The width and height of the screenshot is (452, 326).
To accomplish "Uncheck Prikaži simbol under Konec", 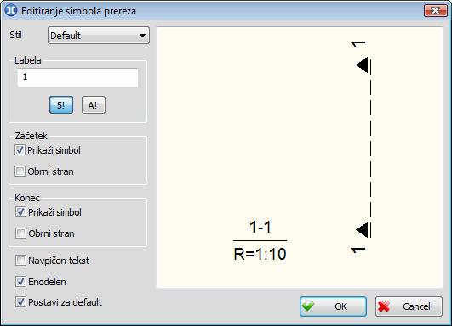I will point(20,212).
